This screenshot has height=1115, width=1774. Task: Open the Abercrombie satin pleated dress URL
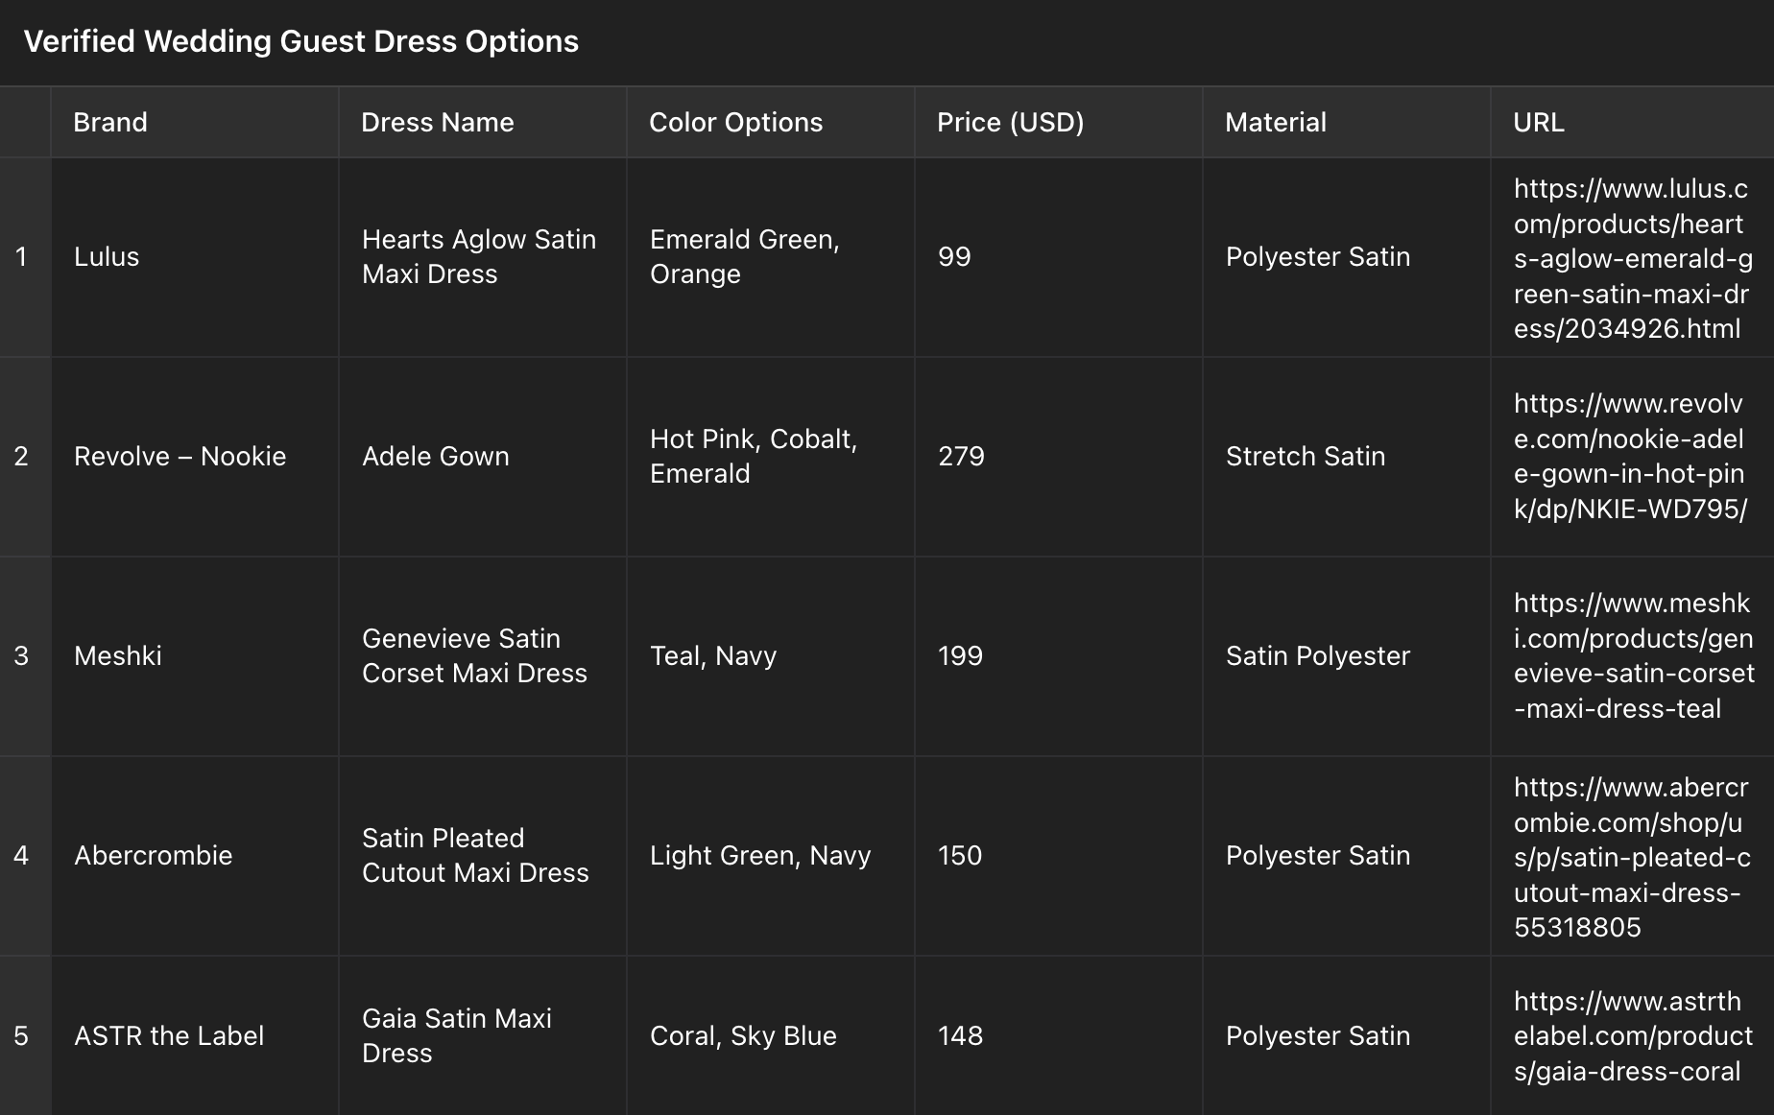coord(1631,856)
